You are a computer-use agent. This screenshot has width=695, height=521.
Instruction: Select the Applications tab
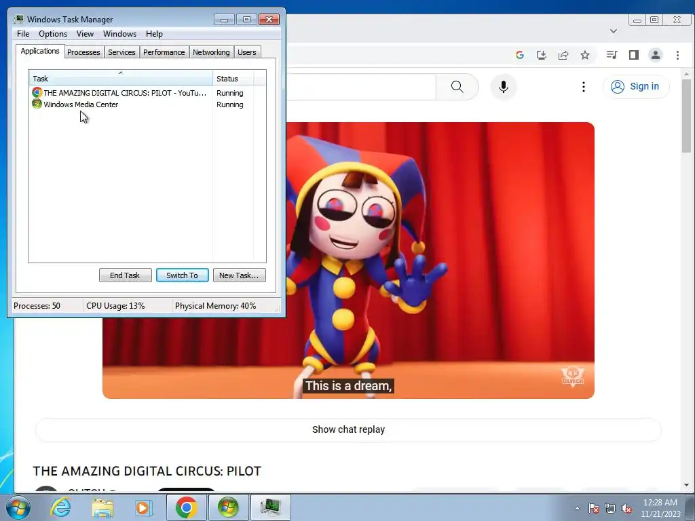40,51
